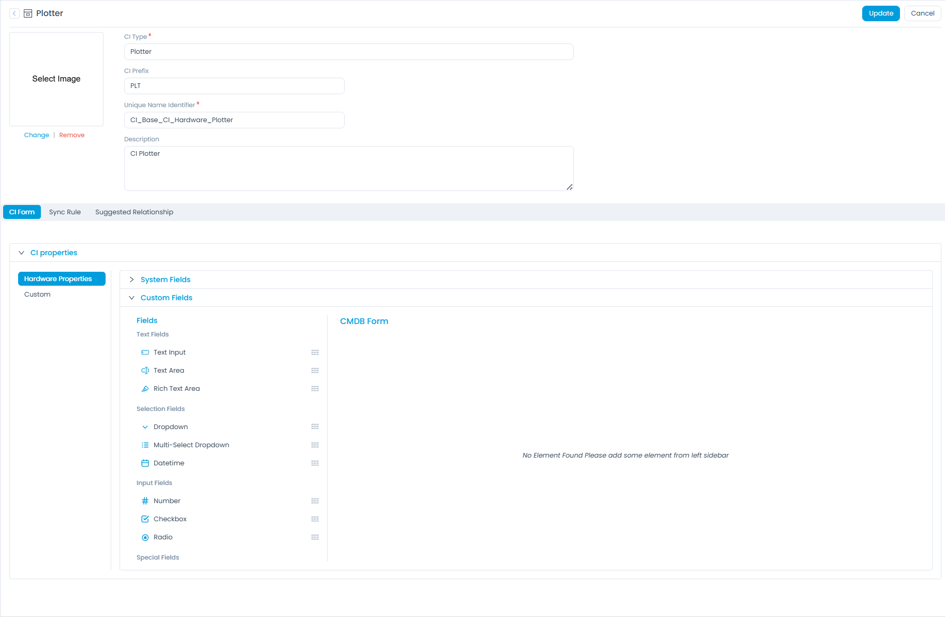Viewport: 945px width, 617px height.
Task: Click the Text Area field icon
Action: (145, 371)
